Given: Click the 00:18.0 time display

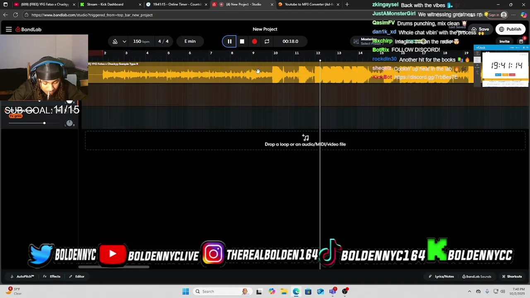Looking at the screenshot, I should tap(290, 41).
